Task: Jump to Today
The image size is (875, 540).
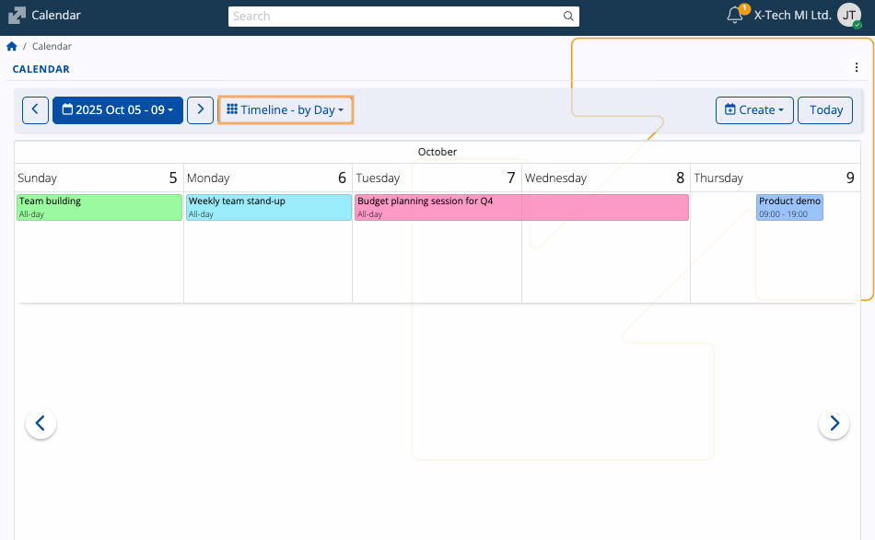Action: pos(825,110)
